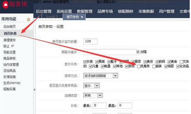
Task: Uncheck the 女装 category checkbox
Action: [85, 62]
